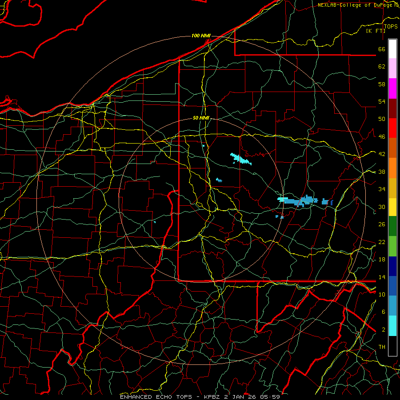Click the 'ENHANCED ECHO TOPS - KPBZ' caption
Viewport: 400px width, 400px height.
point(169,397)
